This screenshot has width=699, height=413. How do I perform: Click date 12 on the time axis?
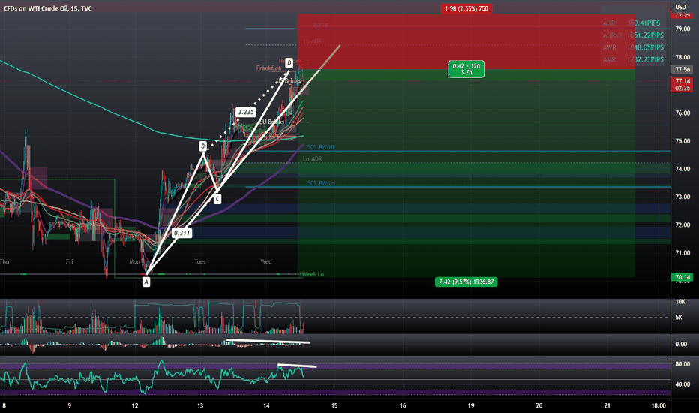135,405
